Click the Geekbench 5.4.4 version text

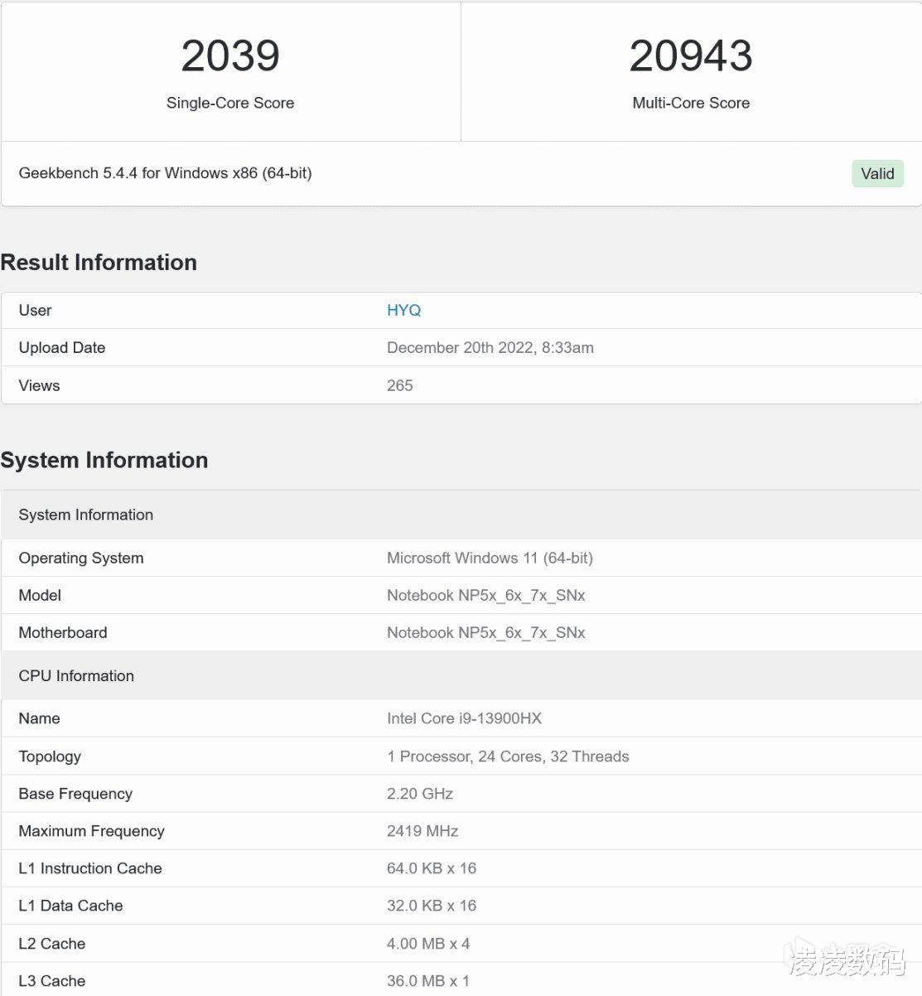pos(165,173)
